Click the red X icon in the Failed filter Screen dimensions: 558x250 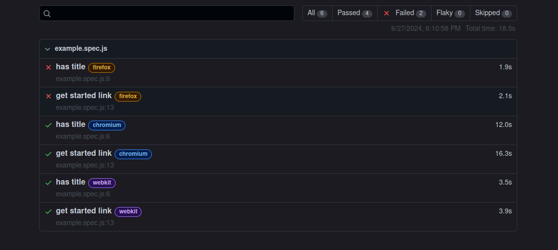[x=387, y=13]
